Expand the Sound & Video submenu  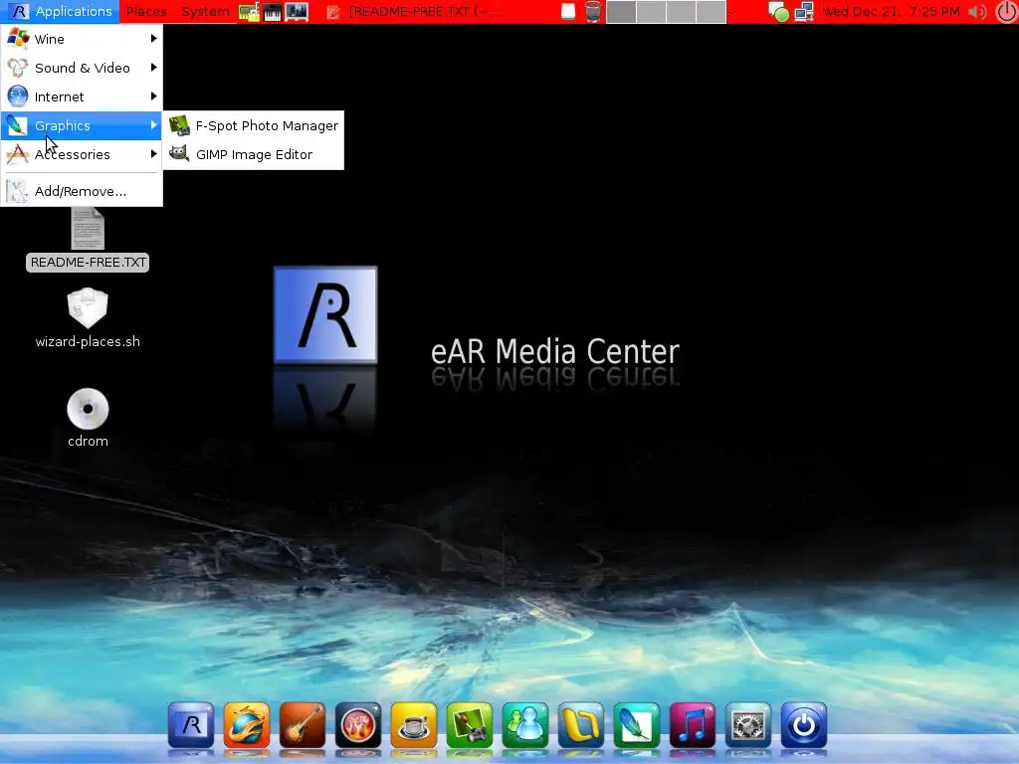(x=82, y=68)
